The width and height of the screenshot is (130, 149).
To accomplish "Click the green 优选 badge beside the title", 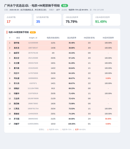I will tap(64, 6).
